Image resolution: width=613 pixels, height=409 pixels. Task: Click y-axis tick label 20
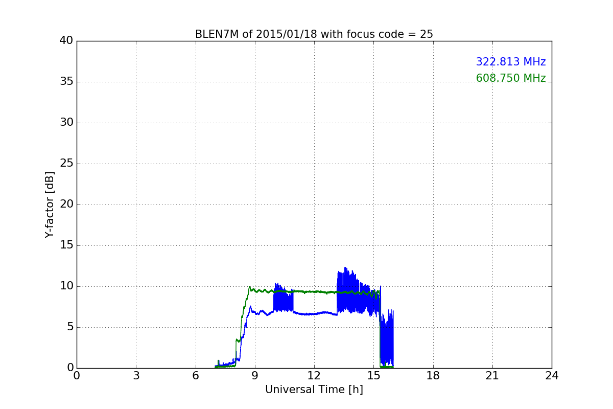pyautogui.click(x=66, y=204)
